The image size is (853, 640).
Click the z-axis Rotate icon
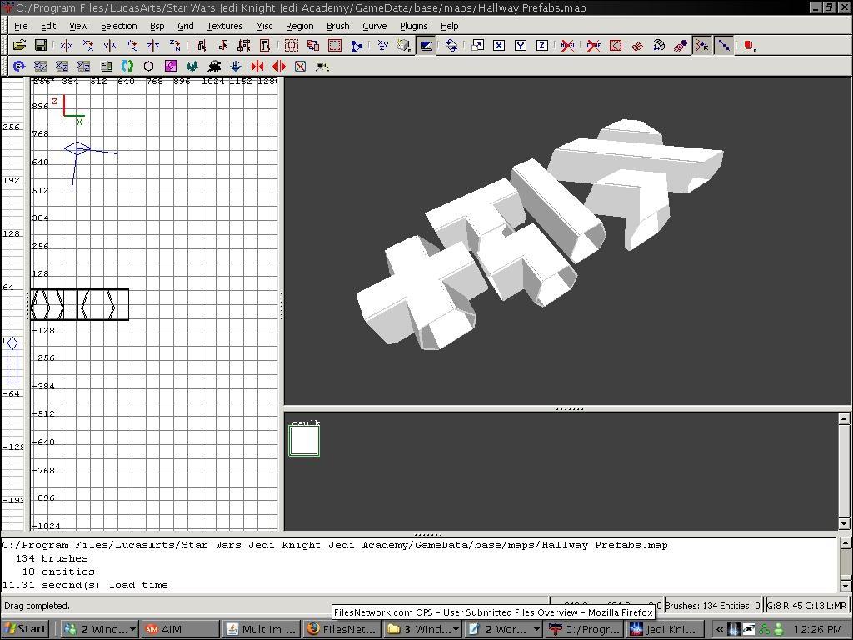click(x=175, y=46)
